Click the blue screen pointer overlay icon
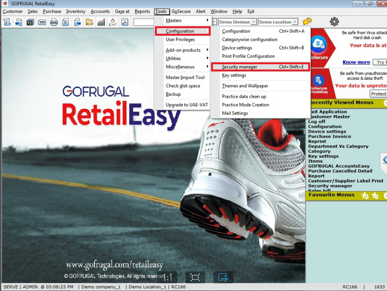 click(223, 277)
